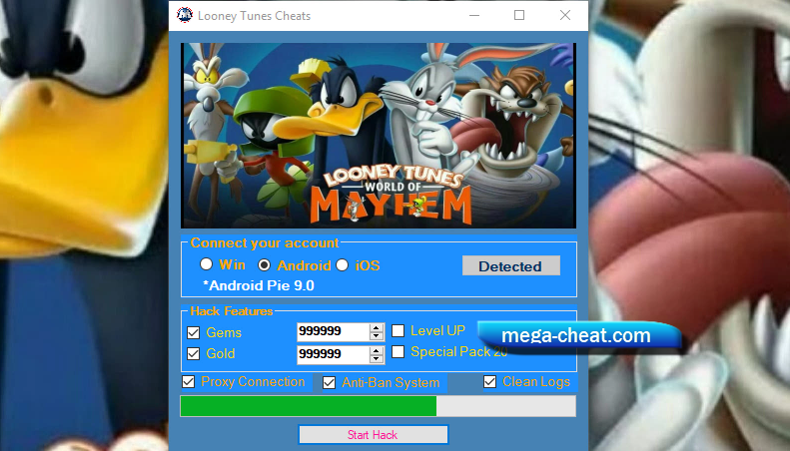Toggle the Proxy Connection checkbox
Viewport: 790px width, 451px height.
pyautogui.click(x=189, y=381)
